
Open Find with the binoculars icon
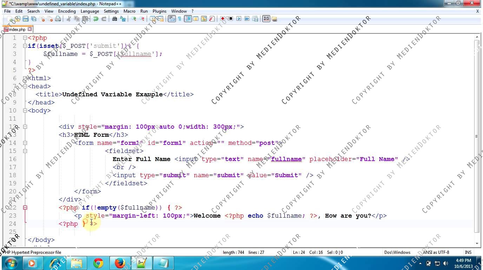pos(114,19)
